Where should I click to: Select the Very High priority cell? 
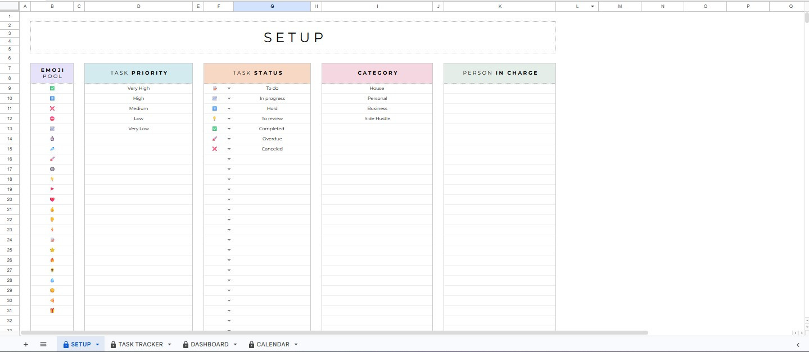tap(138, 88)
